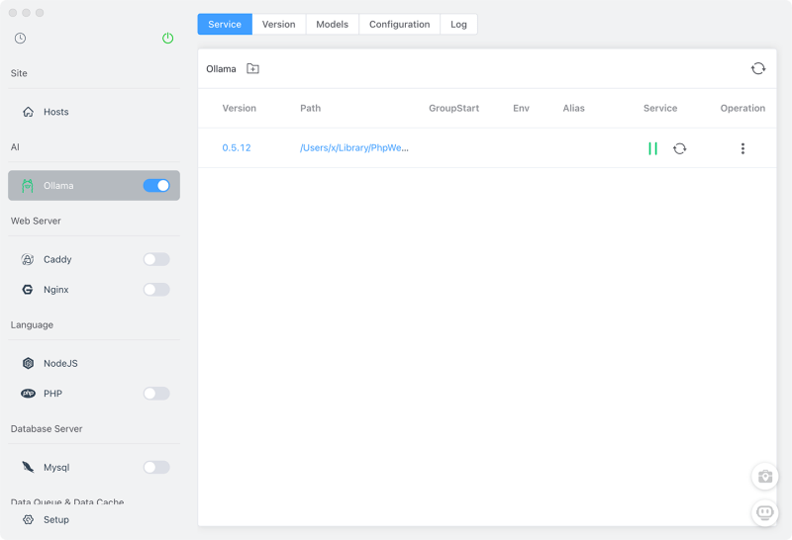
Task: Click the Caddy logo icon
Action: point(28,259)
